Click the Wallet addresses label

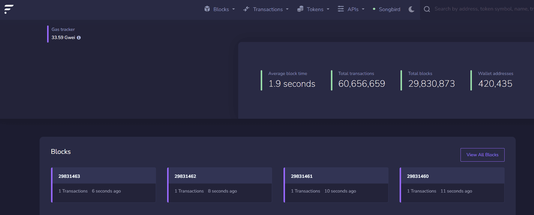496,73
